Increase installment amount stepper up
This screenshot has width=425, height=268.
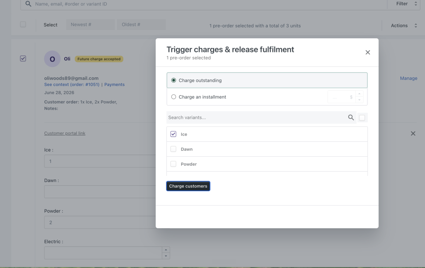pos(359,94)
